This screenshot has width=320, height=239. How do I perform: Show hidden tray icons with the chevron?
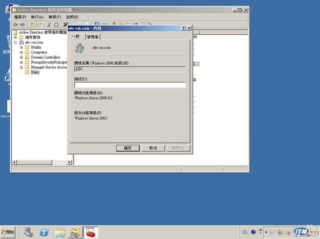coord(266,232)
